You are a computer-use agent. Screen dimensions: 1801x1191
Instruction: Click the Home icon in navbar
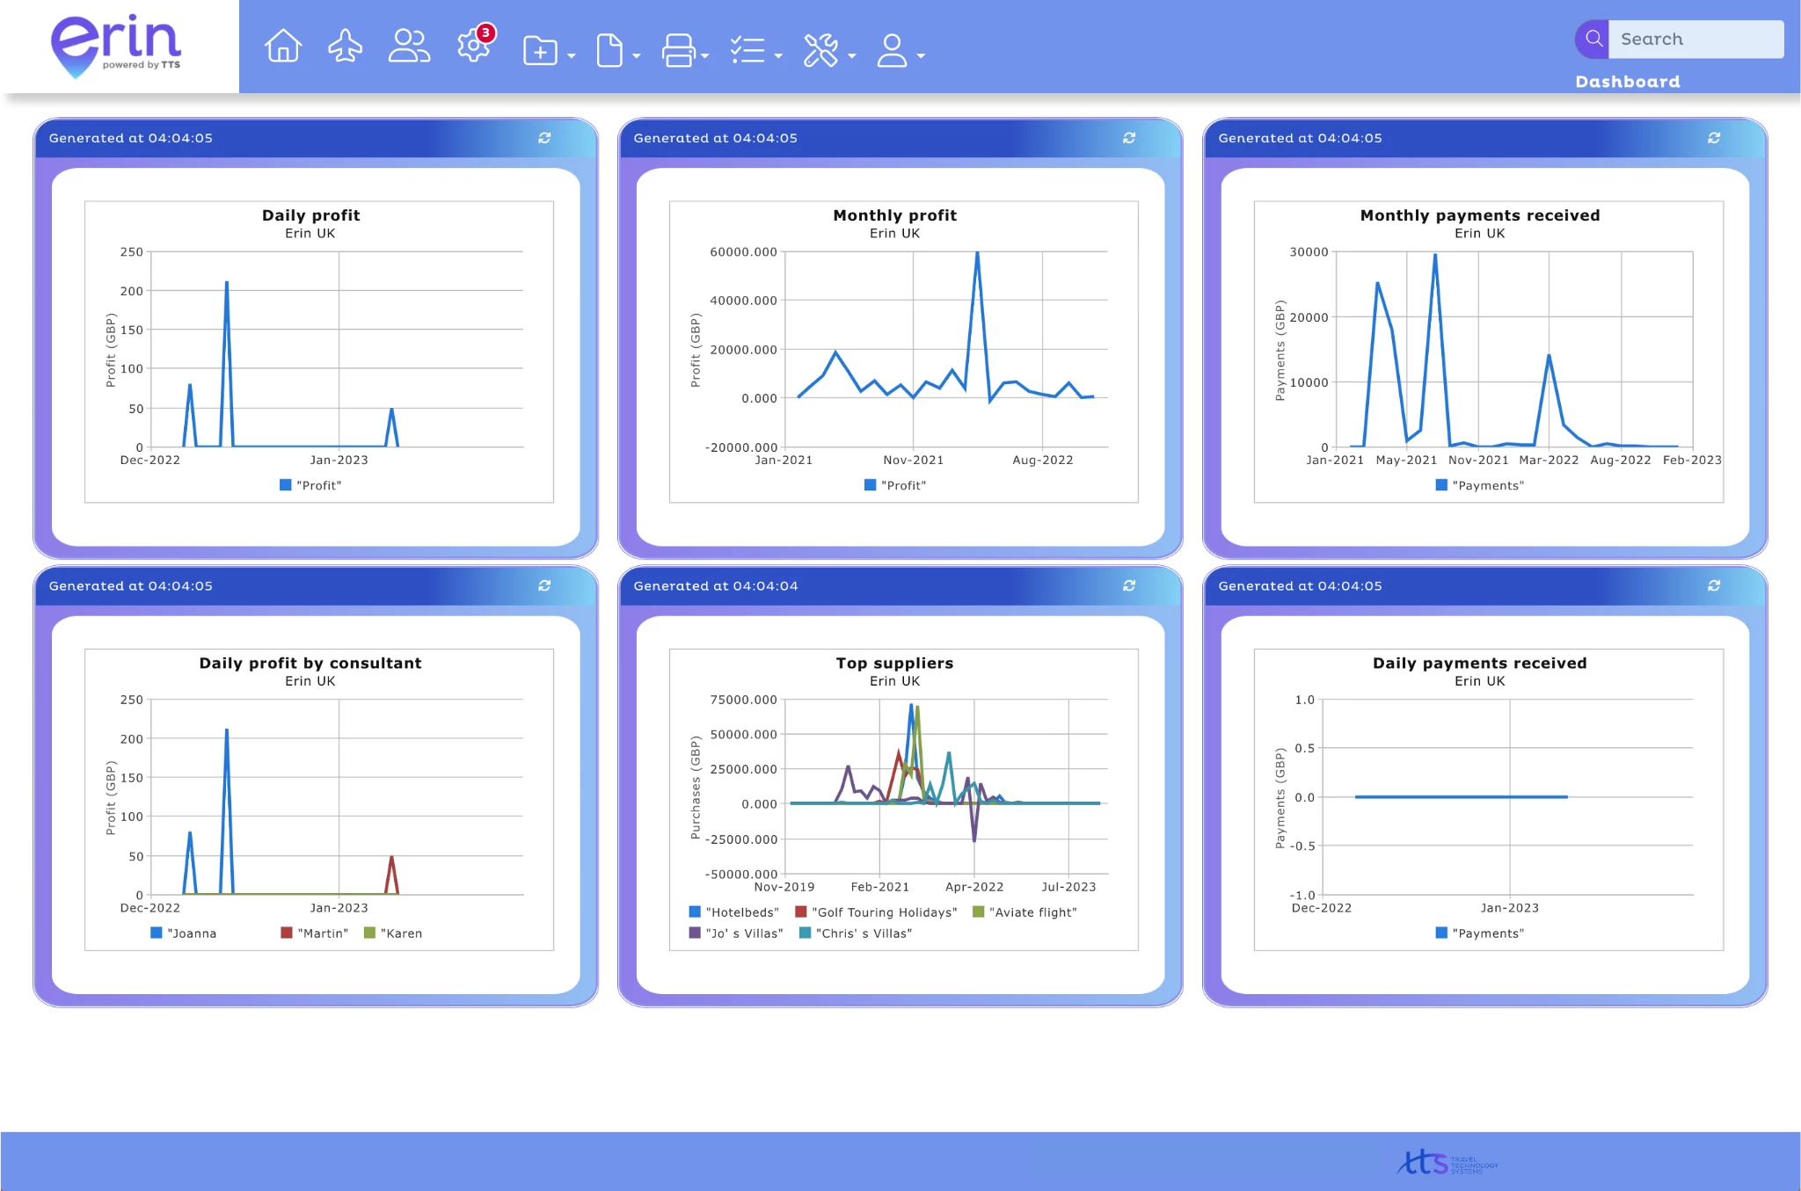[283, 47]
